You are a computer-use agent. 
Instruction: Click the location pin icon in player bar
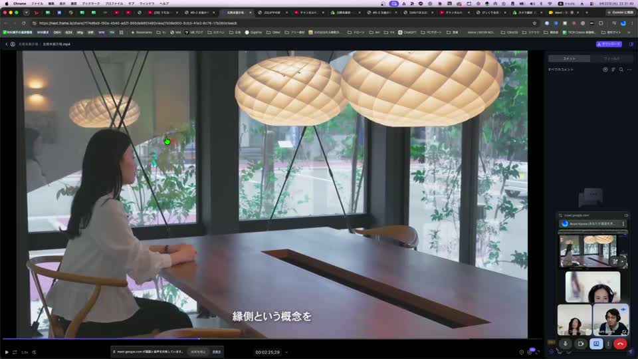521,352
